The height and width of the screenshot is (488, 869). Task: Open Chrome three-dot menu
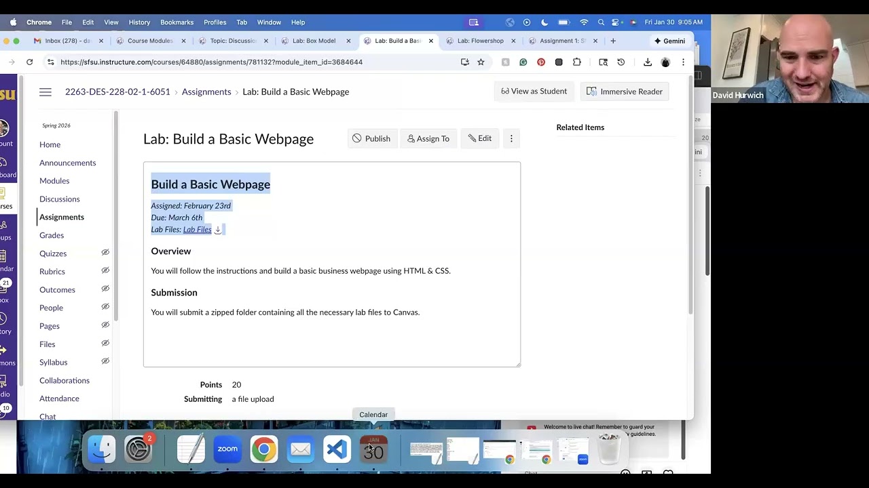(683, 62)
